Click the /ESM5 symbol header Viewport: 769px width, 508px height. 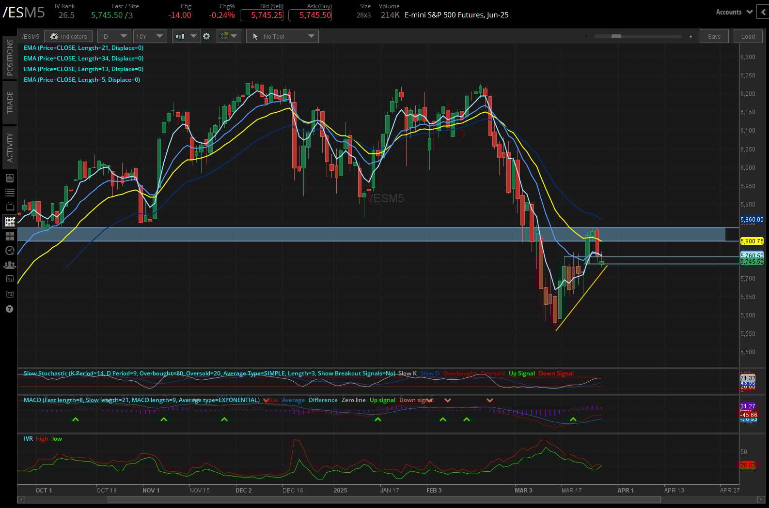pos(24,12)
